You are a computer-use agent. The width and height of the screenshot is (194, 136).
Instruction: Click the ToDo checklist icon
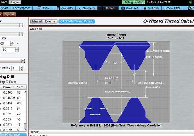[x=39, y=8]
